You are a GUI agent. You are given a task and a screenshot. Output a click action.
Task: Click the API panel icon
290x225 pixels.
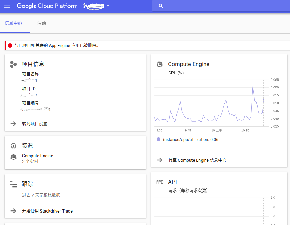(x=160, y=182)
